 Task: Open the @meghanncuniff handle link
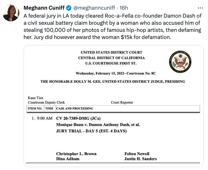94,8
